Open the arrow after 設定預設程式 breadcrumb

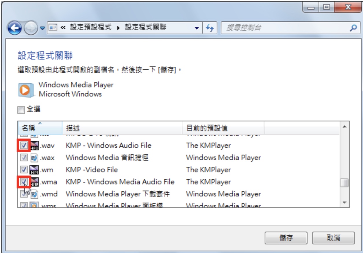click(118, 28)
